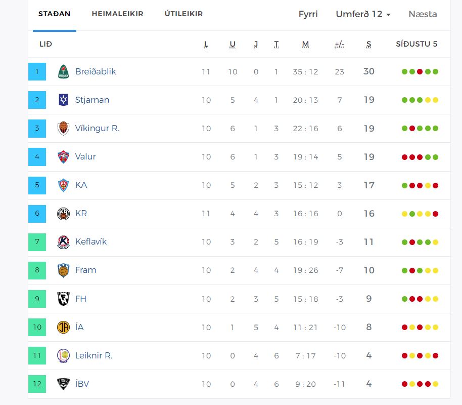Click the ÍBV team logo
Viewport: 462px width, 405px height.
63,384
